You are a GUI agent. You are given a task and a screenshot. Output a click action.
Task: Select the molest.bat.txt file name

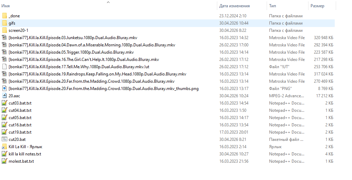(21, 161)
